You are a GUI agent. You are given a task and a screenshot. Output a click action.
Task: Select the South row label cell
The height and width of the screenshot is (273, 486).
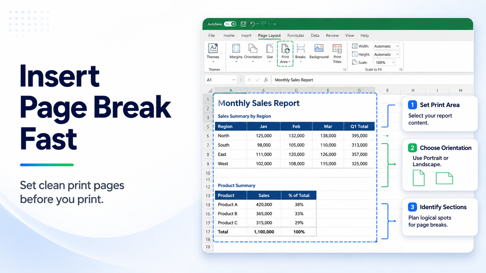click(x=231, y=145)
